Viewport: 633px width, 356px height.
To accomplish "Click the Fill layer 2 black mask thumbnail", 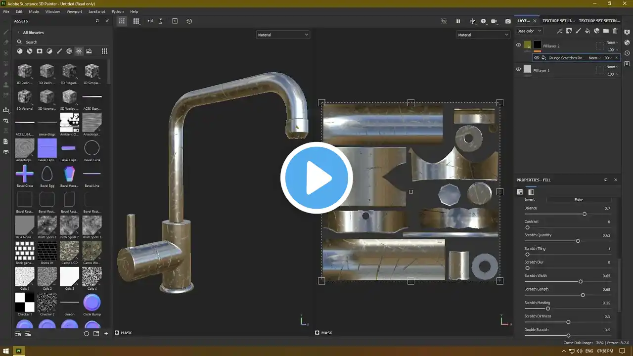I will 537,45.
